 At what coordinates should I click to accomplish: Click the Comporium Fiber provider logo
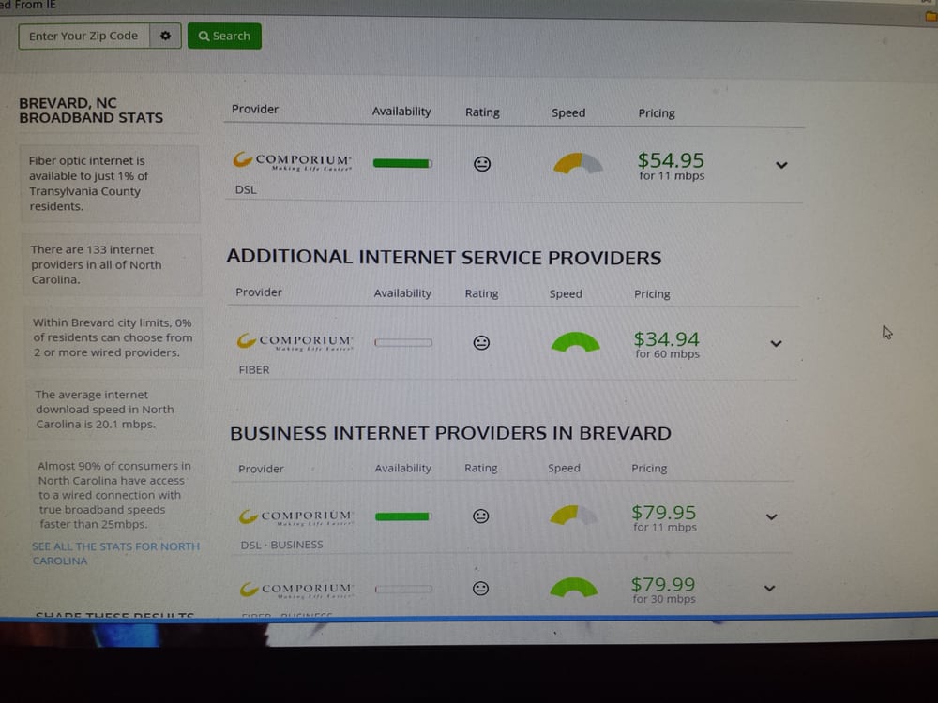(295, 342)
